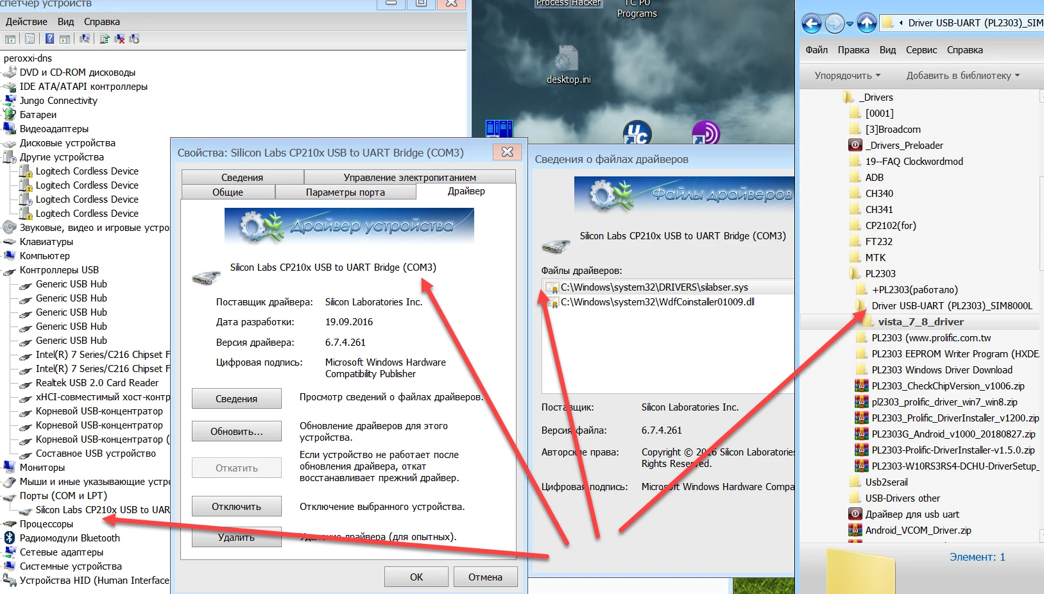This screenshot has width=1044, height=594.
Task: Switch to the Сведения tab in the properties dialog
Action: click(x=243, y=178)
